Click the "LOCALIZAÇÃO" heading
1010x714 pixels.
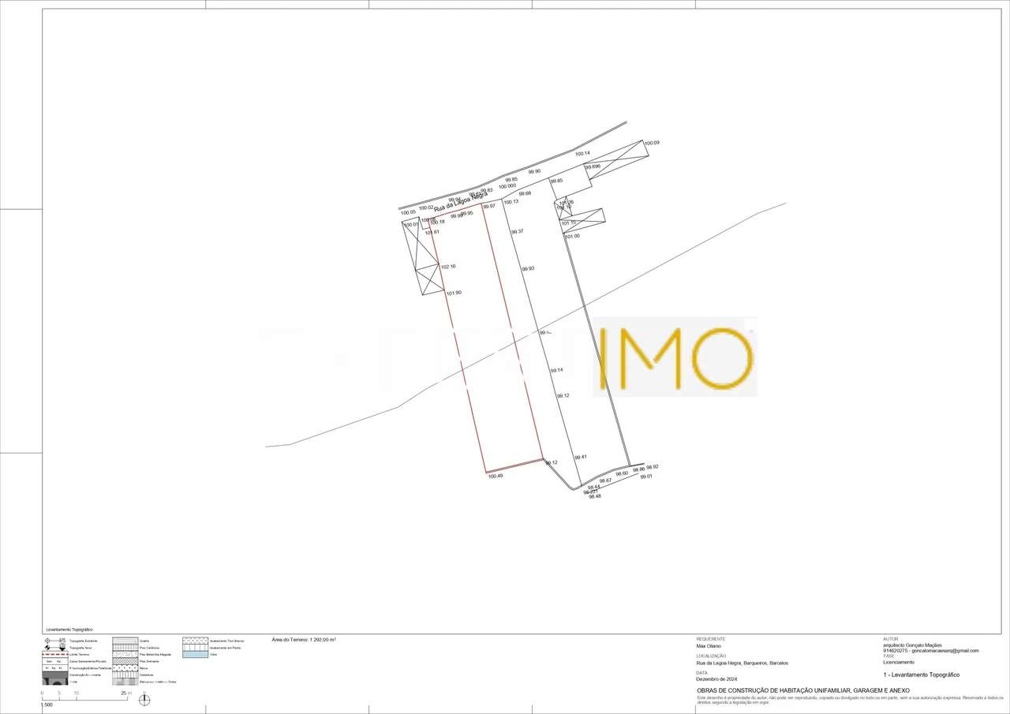(x=711, y=656)
